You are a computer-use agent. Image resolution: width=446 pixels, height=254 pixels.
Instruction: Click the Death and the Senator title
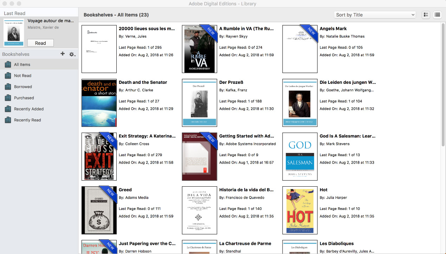(x=143, y=82)
